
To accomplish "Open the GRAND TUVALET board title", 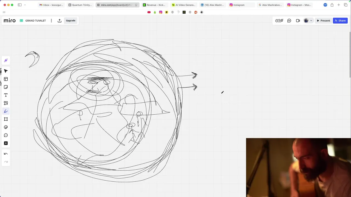I will pos(36,21).
